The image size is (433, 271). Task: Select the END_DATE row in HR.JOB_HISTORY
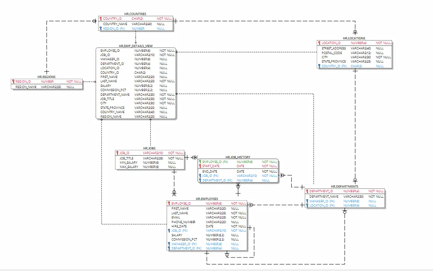pyautogui.click(x=238, y=171)
